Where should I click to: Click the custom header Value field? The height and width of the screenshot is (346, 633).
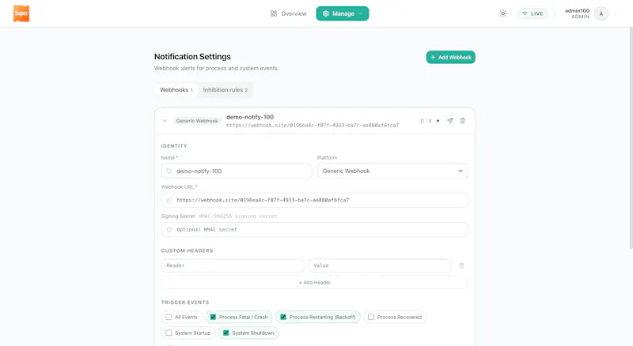(380, 265)
